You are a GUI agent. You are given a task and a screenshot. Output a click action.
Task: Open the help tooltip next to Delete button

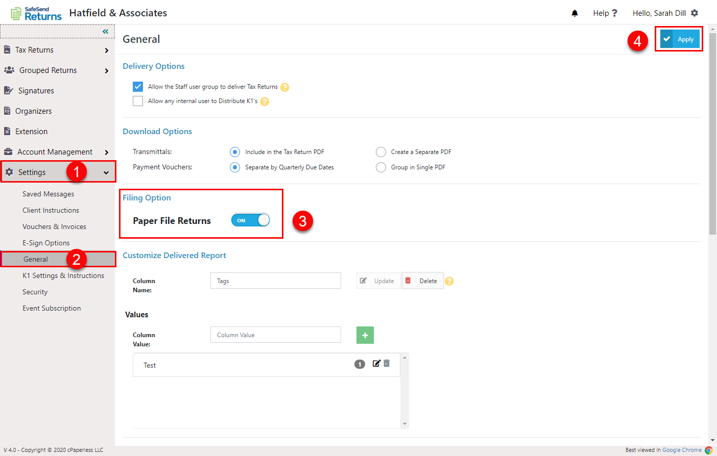(x=449, y=281)
